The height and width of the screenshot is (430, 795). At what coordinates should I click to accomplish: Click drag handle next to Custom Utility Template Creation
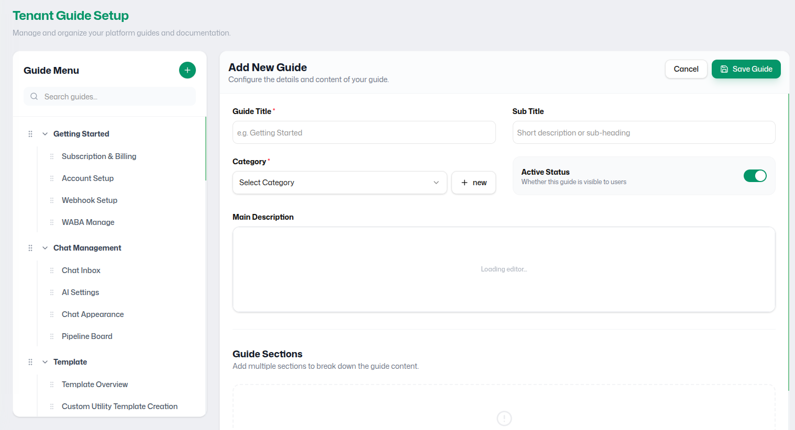(52, 406)
